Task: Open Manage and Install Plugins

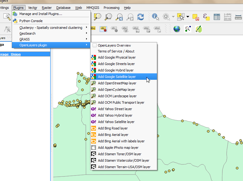Action: [41, 14]
